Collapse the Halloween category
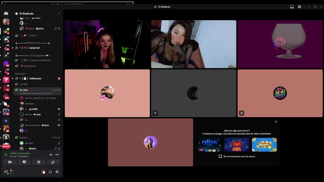Viewport: 324px width, 182px height. [22, 74]
